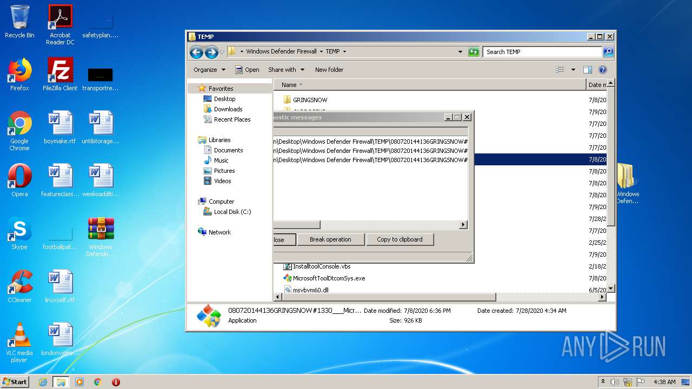Open the Opera desktop shortcut
The height and width of the screenshot is (389, 692).
[19, 180]
